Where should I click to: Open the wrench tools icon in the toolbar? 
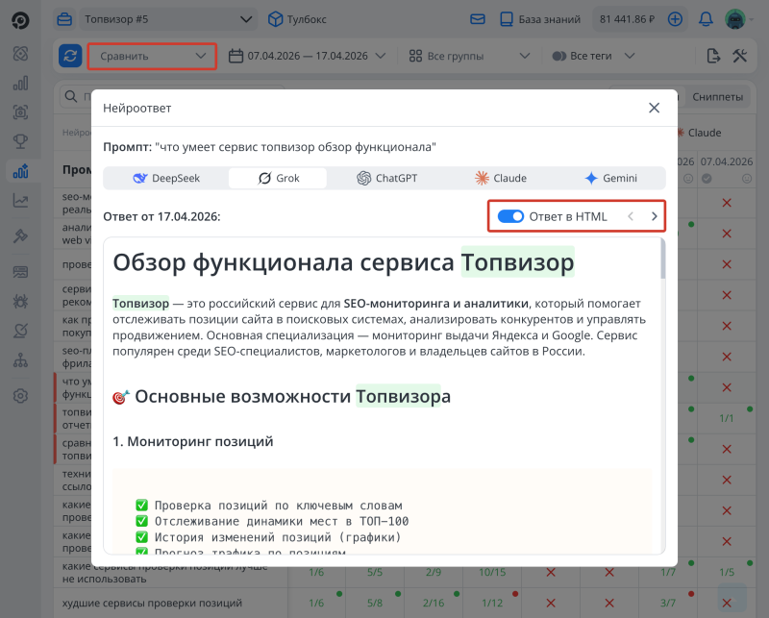[738, 56]
